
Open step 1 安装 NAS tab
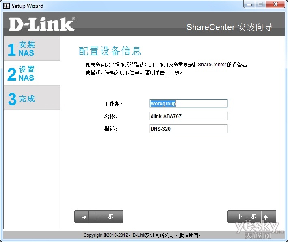click(32, 48)
